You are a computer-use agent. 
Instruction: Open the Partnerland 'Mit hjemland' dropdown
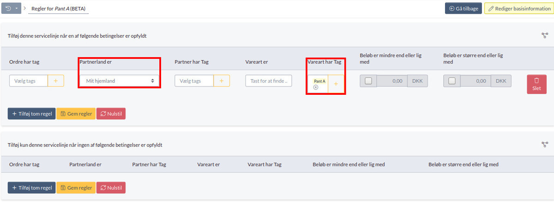coord(119,81)
